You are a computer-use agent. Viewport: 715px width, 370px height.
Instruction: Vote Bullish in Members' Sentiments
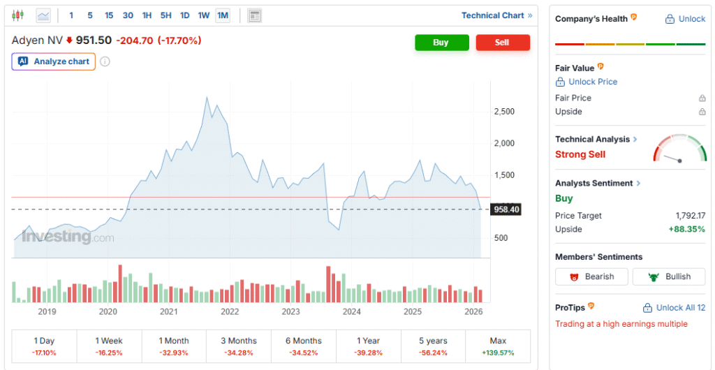click(x=669, y=276)
